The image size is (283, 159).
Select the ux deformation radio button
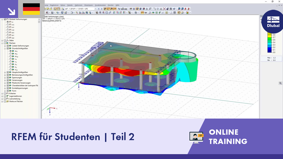coord(8,25)
